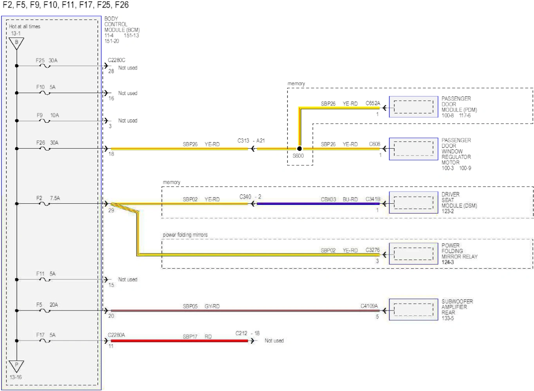Screen dimensions: 534x391
Task: Open page reference 133-5 under Subwoofer Amplifier
Action: point(448,318)
